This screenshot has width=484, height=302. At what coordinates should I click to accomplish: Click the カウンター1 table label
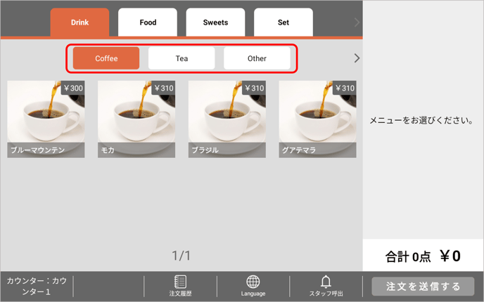(37, 286)
